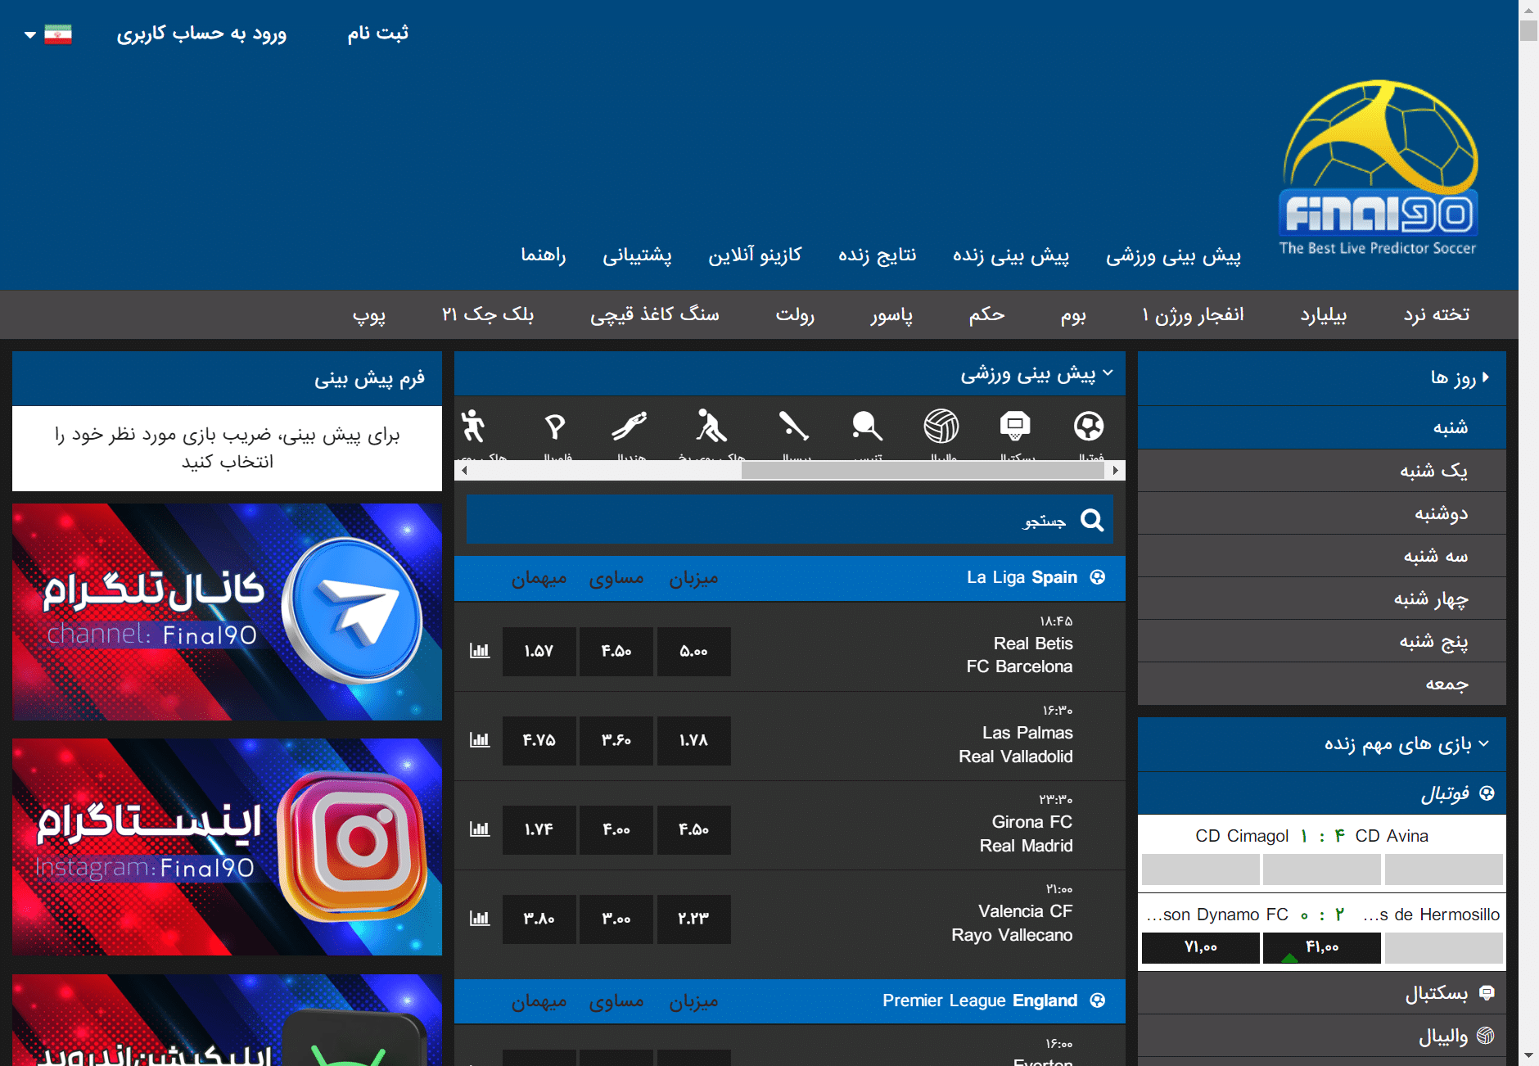1539x1066 pixels.
Task: Select the basketball sport icon
Action: [x=1015, y=426]
